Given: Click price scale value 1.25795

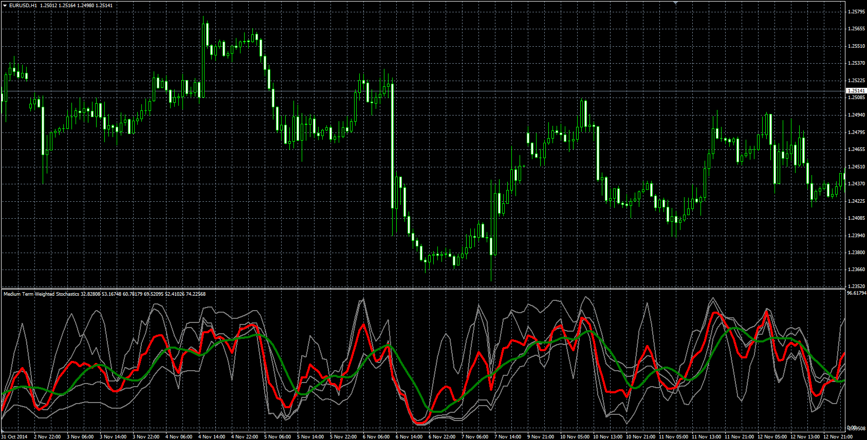Looking at the screenshot, I should [856, 12].
